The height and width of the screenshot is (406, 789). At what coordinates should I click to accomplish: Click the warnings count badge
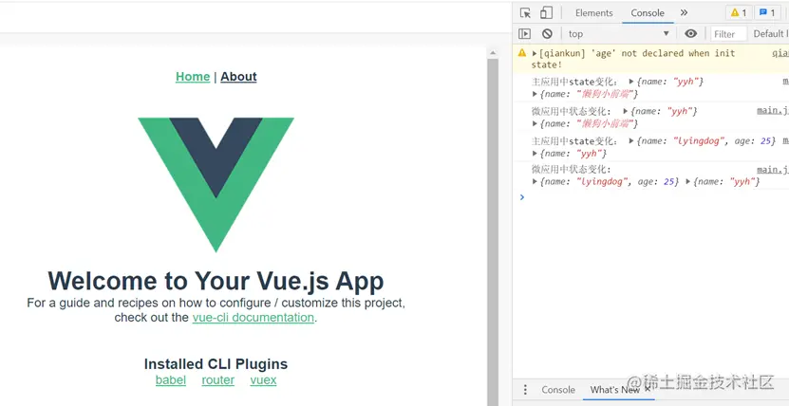739,13
